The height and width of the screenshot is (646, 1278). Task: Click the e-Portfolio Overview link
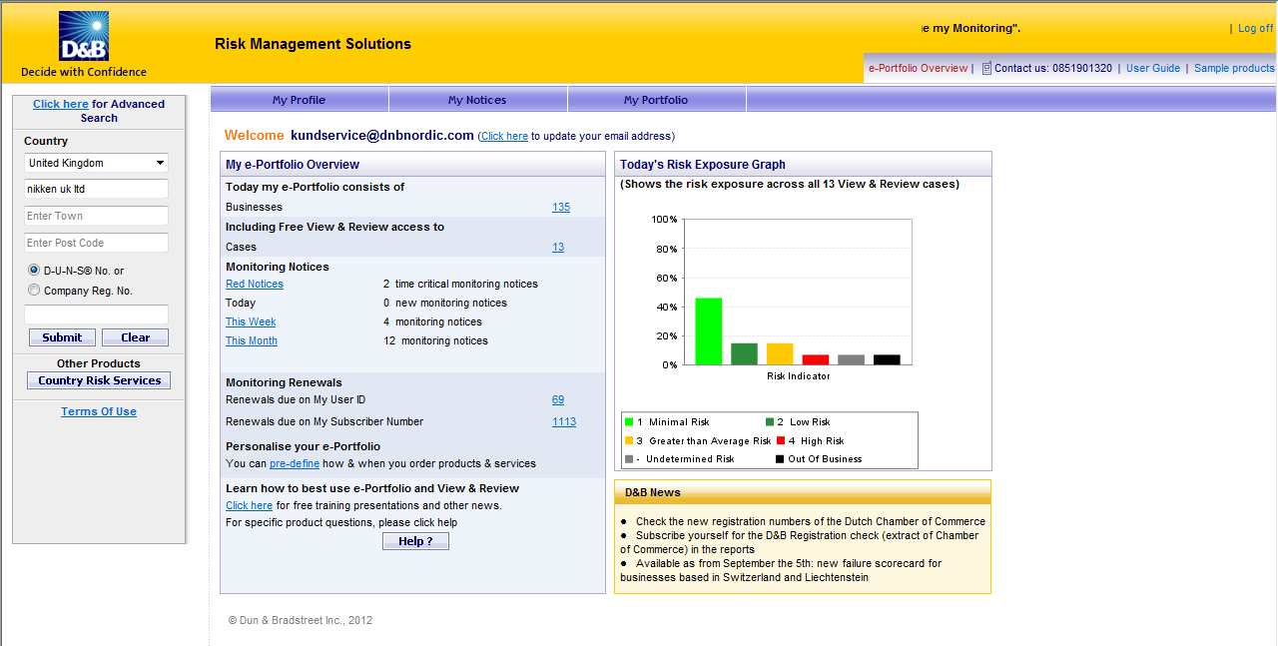pyautogui.click(x=918, y=68)
